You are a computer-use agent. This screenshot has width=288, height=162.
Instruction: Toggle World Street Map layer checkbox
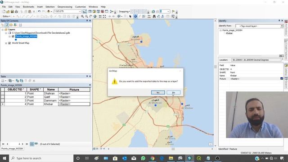tap(9, 43)
